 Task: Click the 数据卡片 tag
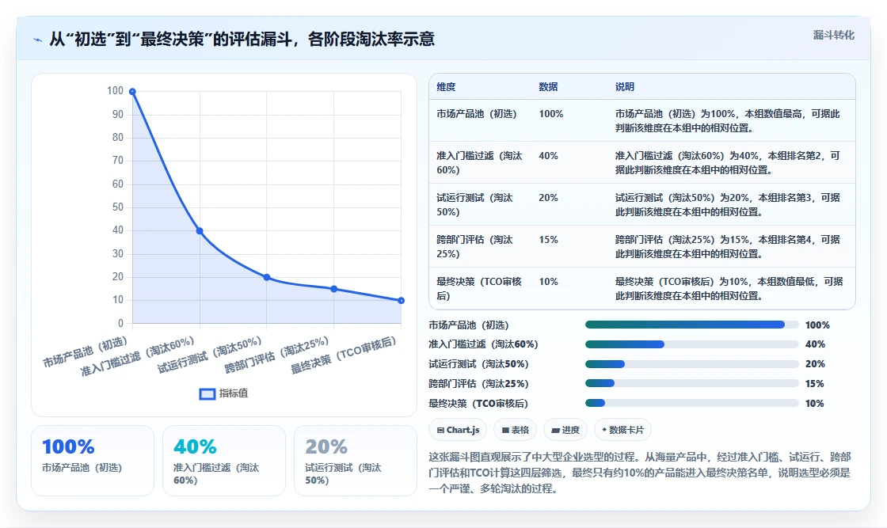pos(622,430)
